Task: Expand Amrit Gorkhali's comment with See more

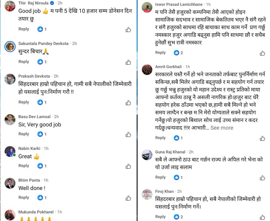Action: [222, 128]
